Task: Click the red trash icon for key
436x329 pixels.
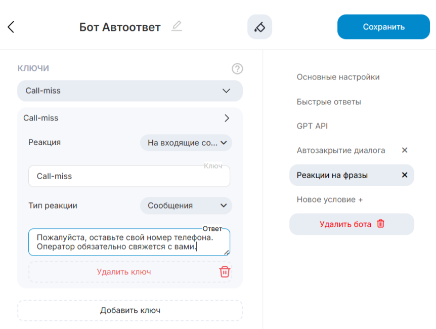Action: pos(225,272)
